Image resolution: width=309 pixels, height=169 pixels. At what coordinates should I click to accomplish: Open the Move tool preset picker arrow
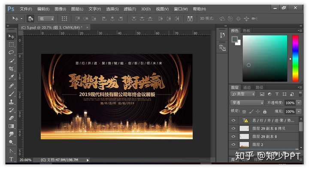pyautogui.click(x=21, y=19)
